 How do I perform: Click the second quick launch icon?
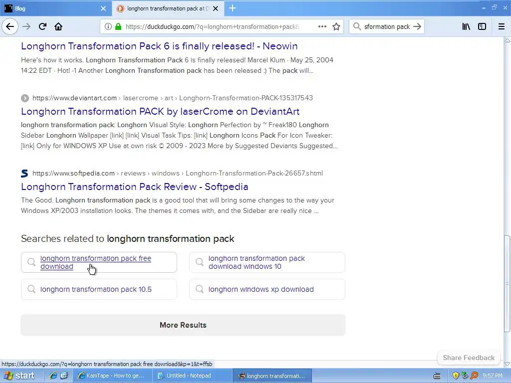[x=64, y=376]
